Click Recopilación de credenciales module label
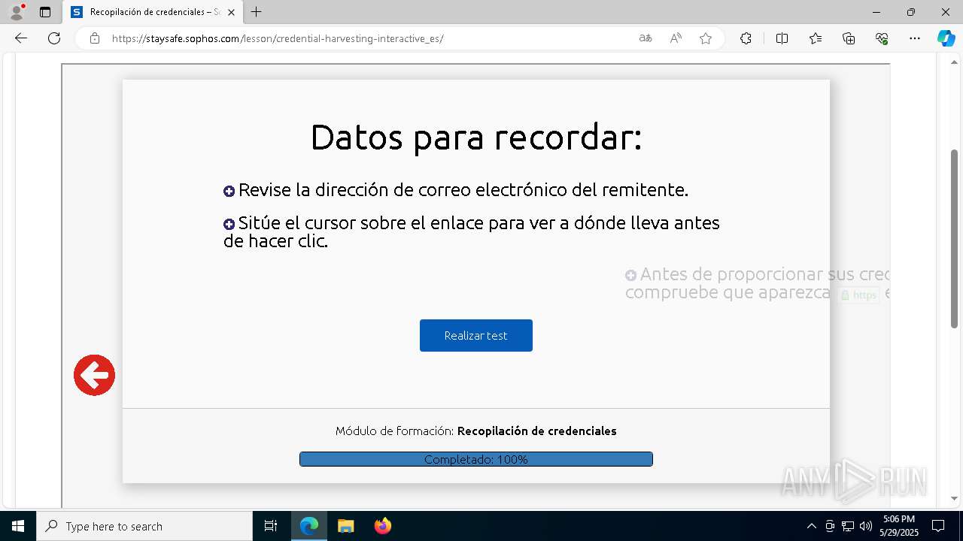Image resolution: width=963 pixels, height=541 pixels. click(x=537, y=431)
